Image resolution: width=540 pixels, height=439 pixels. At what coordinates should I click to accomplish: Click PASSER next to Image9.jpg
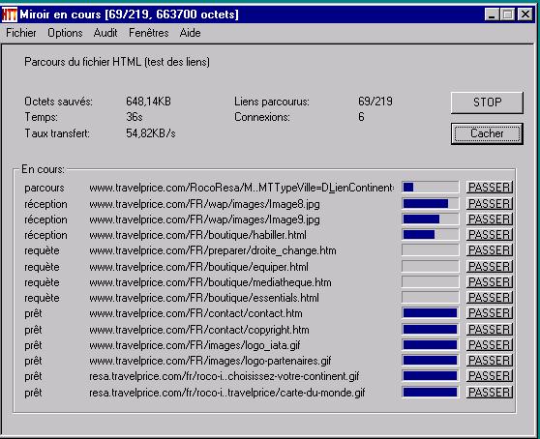point(490,219)
